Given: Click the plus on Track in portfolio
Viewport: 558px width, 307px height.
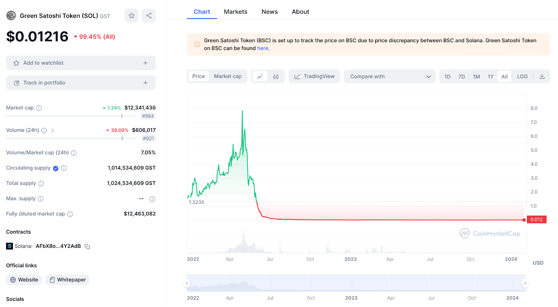Looking at the screenshot, I should click(145, 83).
